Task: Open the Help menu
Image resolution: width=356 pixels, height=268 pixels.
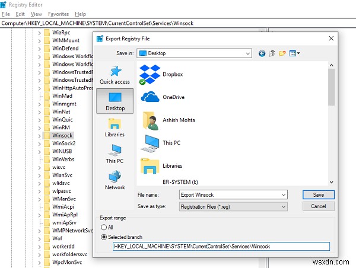Action: 80,14
